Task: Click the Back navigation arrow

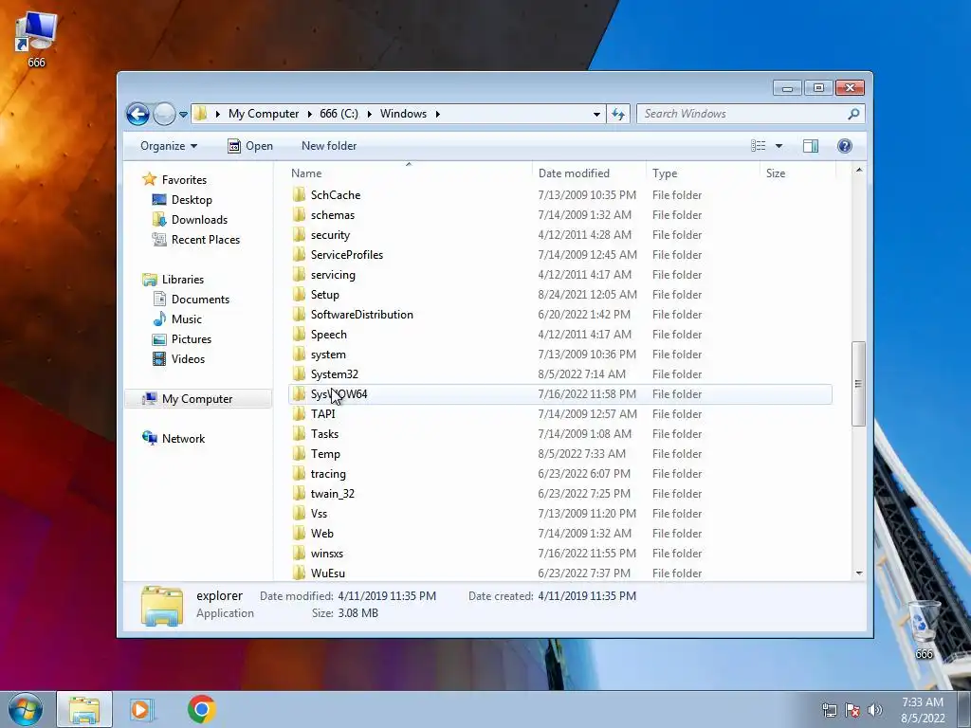Action: [137, 114]
